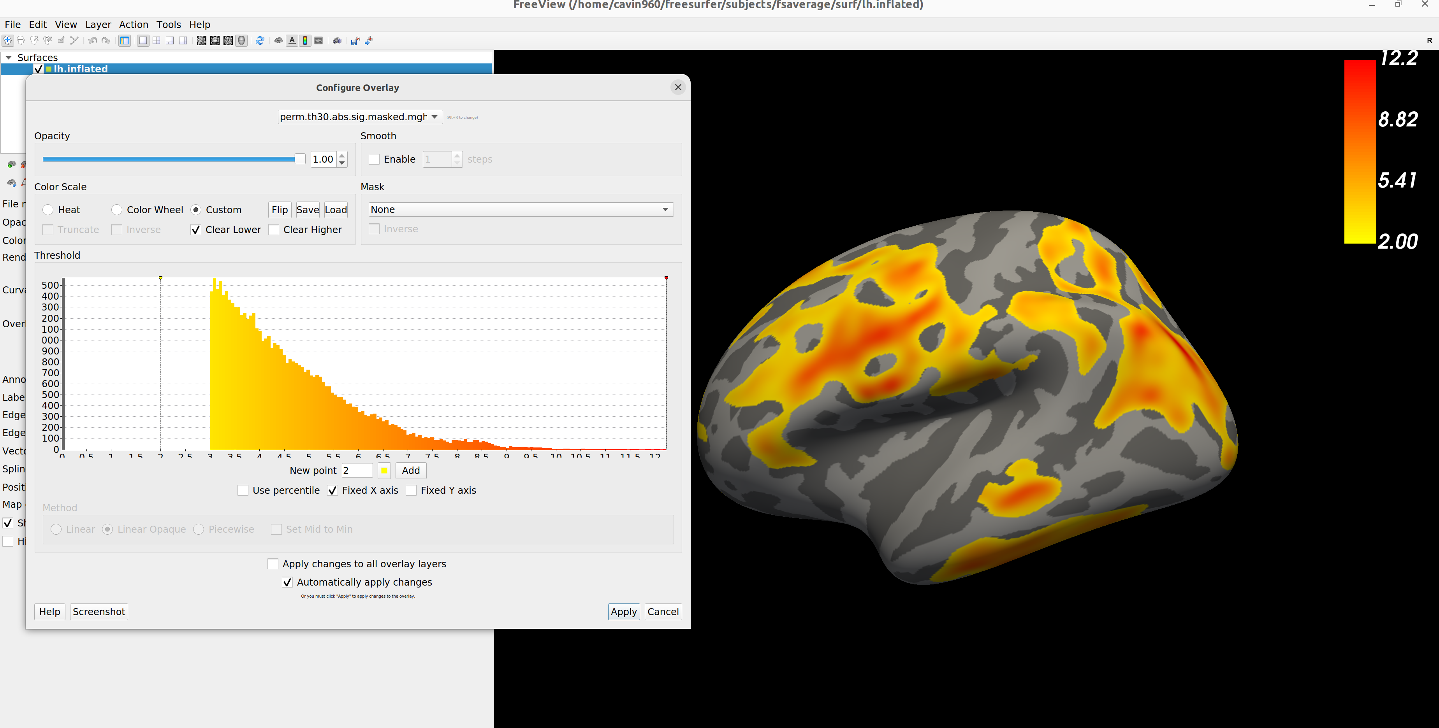Viewport: 1439px width, 728px height.
Task: Enable the Clear Higher checkbox
Action: click(x=274, y=230)
